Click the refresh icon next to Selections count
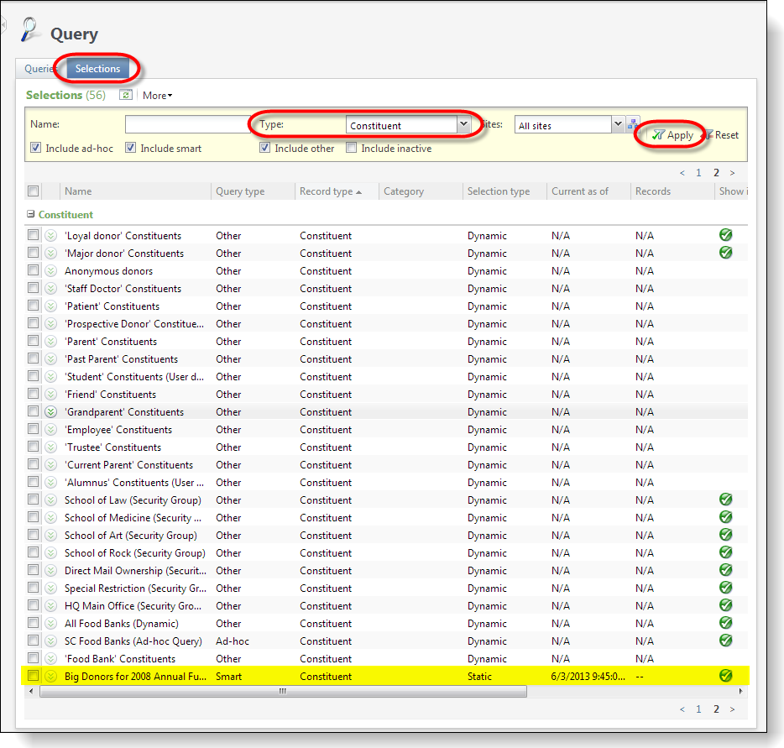 pyautogui.click(x=126, y=95)
